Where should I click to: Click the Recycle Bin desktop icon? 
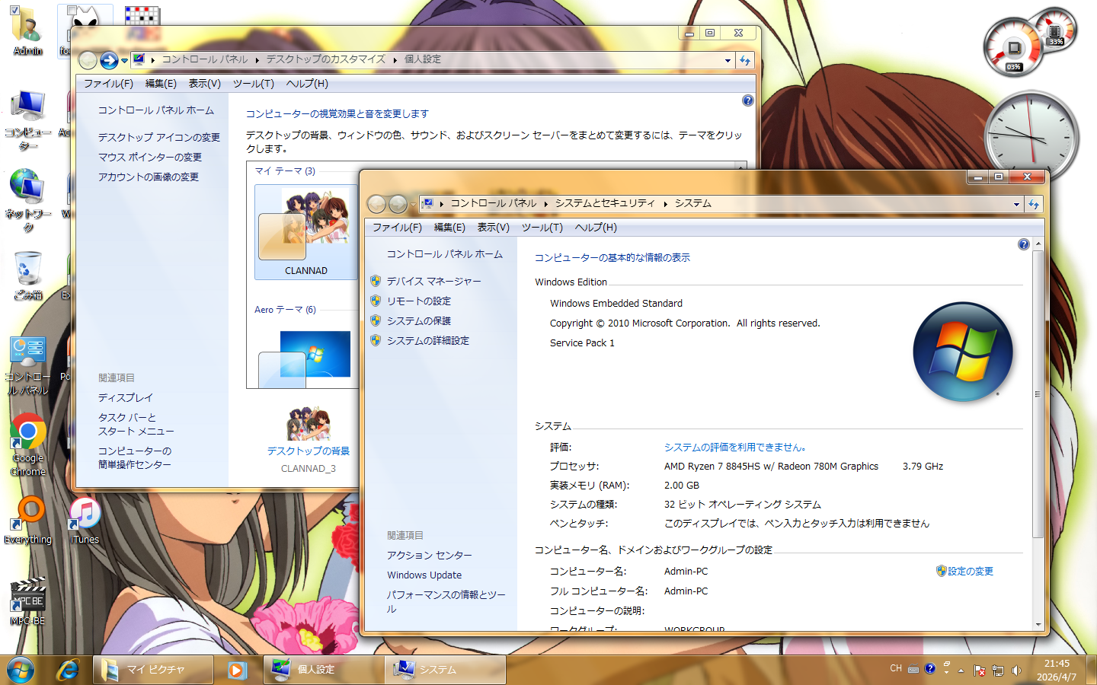[28, 276]
